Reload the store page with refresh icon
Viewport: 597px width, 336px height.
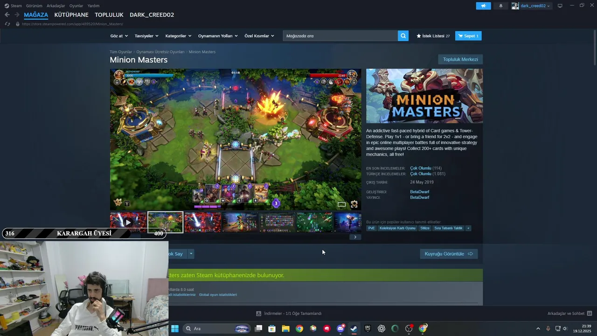(7, 24)
